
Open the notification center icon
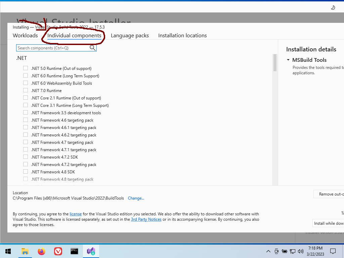pyautogui.click(x=333, y=251)
